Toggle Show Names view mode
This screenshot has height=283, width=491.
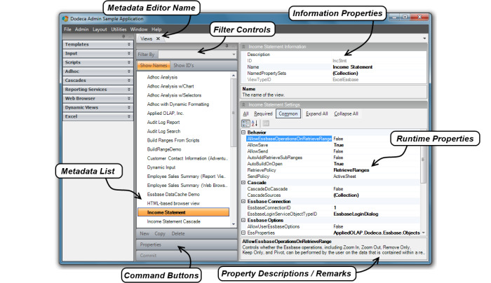coord(154,65)
